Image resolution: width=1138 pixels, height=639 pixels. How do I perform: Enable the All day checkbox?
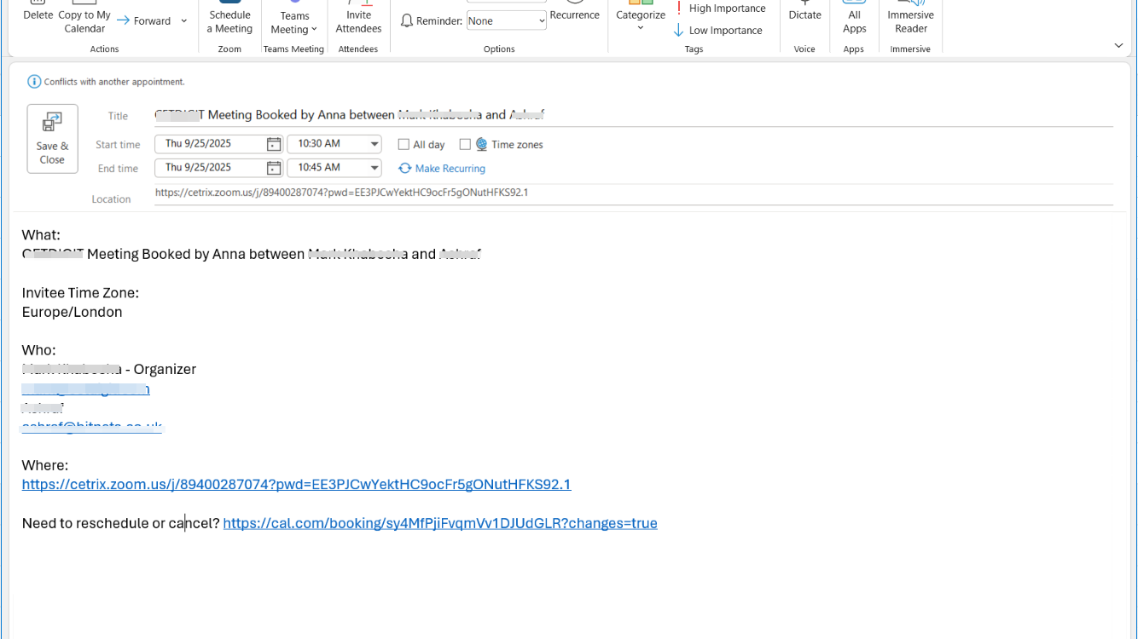(x=404, y=145)
